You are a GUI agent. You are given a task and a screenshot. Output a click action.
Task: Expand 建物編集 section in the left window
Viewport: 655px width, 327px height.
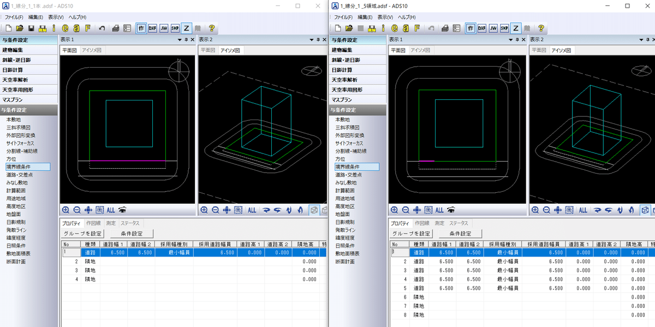(29, 50)
